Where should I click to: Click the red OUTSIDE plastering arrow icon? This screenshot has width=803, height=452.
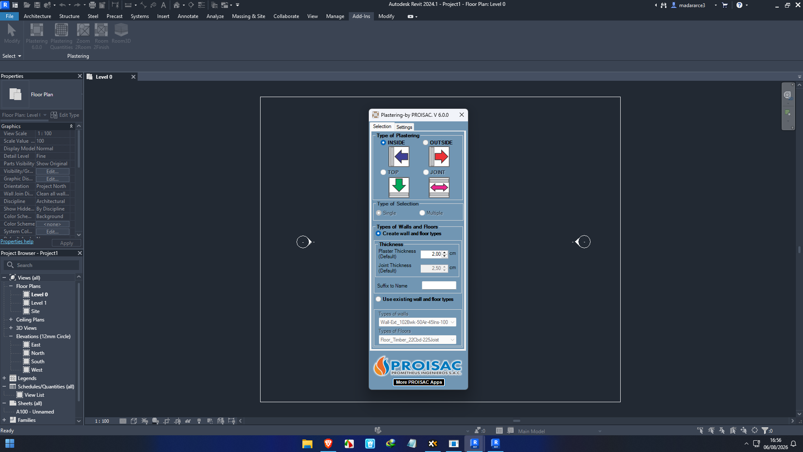[x=439, y=157]
